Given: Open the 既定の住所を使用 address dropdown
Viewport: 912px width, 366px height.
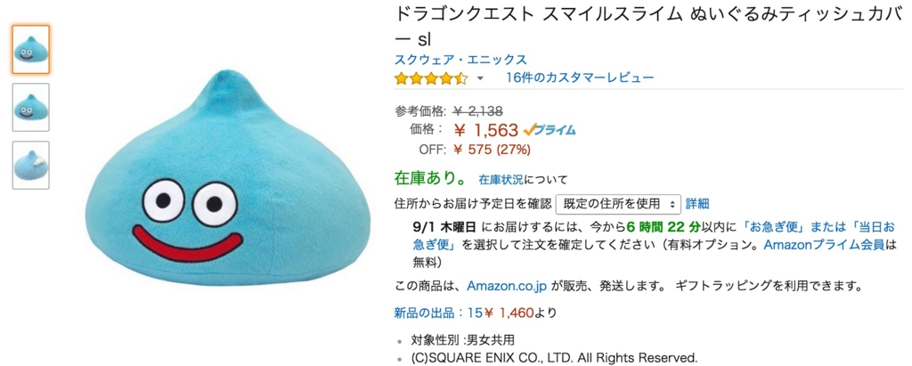Looking at the screenshot, I should tap(618, 204).
